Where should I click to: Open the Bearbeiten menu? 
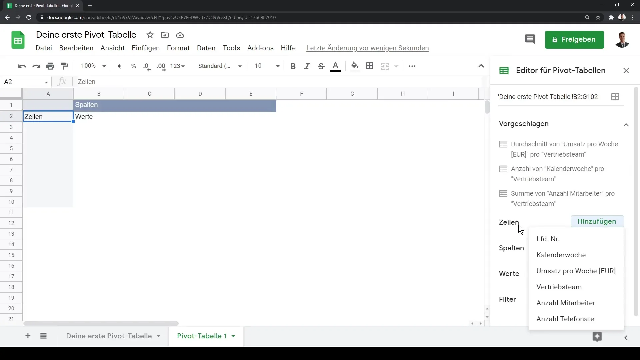tap(76, 48)
